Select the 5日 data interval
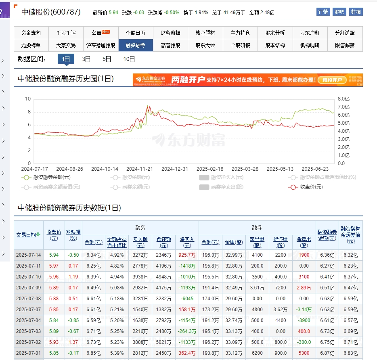The image size is (377, 360). coord(107,59)
